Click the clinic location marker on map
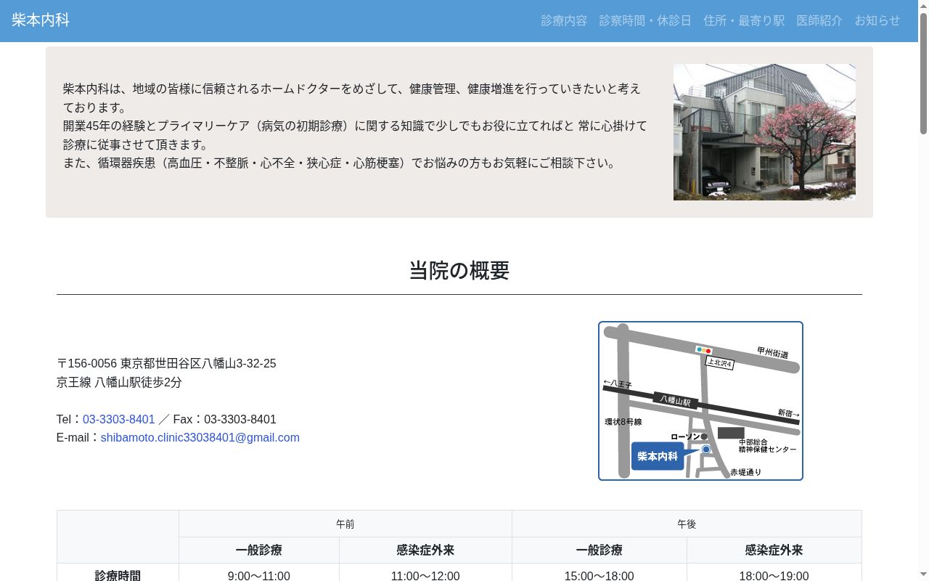Screen dimensions: 929x581 [x=706, y=450]
